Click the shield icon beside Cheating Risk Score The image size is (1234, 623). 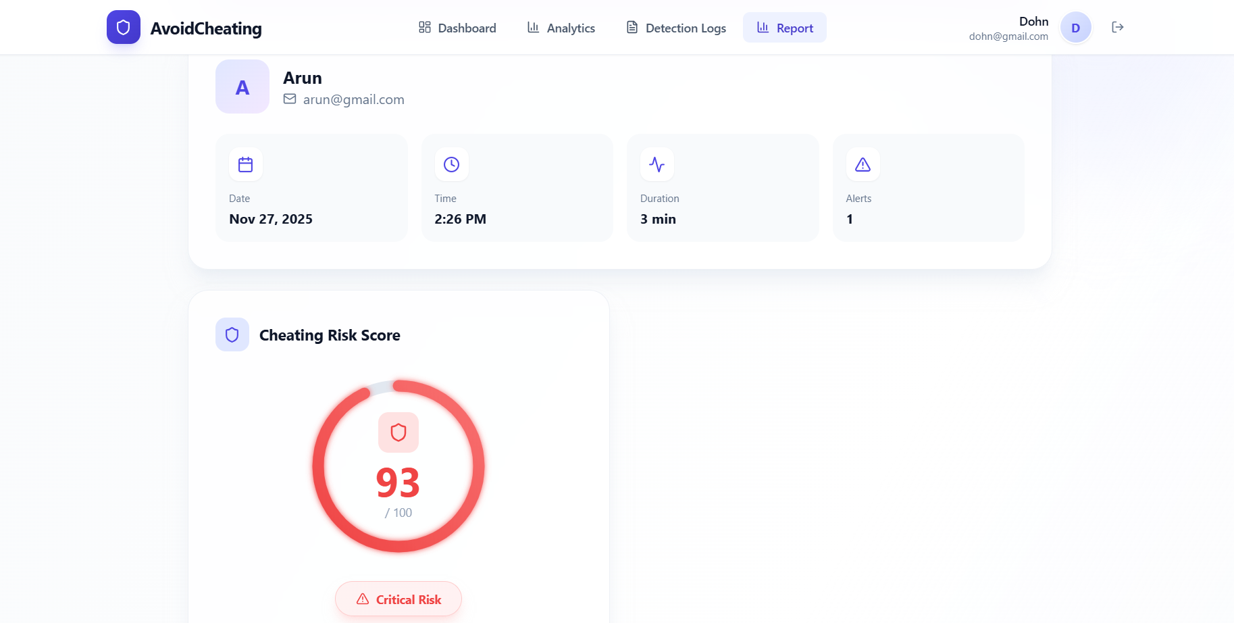coord(232,334)
